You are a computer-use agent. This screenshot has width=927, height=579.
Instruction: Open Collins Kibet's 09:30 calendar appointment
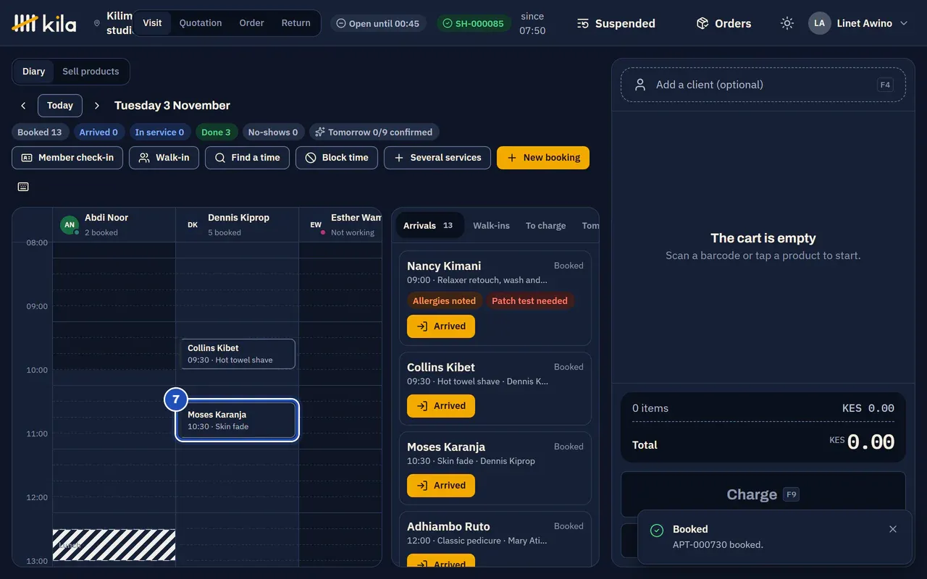238,354
